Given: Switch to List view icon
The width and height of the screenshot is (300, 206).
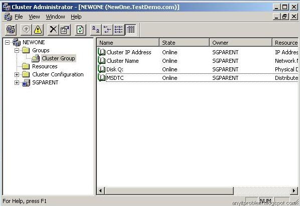Looking at the screenshot, I should (119, 30).
